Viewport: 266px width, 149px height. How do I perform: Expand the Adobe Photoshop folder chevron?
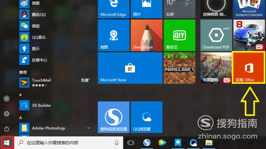pos(88,128)
